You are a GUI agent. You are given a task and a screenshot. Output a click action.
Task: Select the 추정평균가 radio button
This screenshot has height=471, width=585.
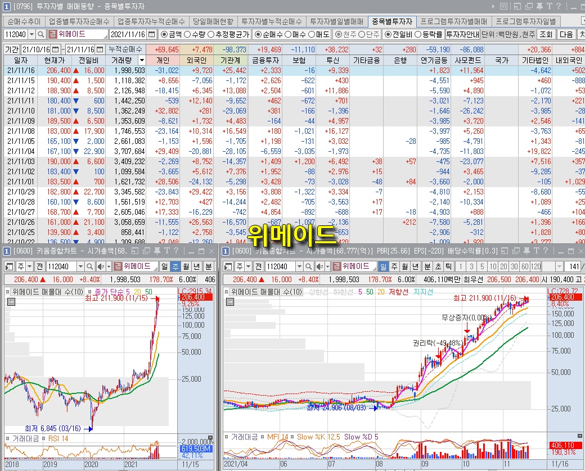211,34
